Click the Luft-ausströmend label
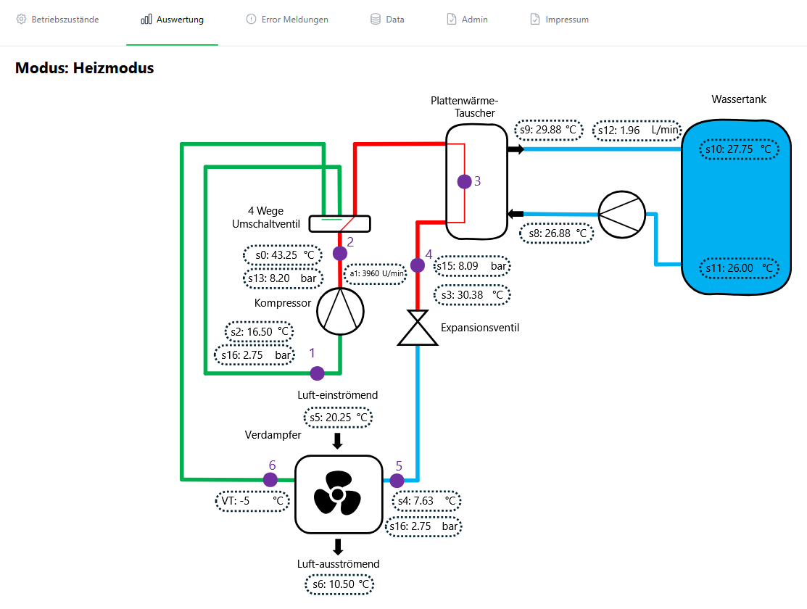This screenshot has width=807, height=609. [338, 564]
